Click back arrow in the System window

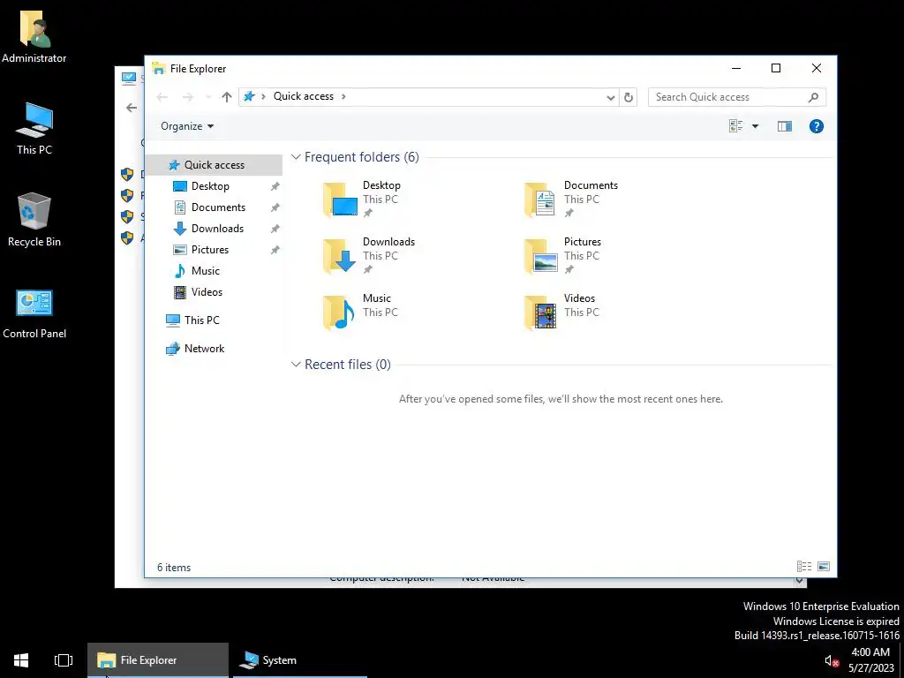click(x=132, y=107)
